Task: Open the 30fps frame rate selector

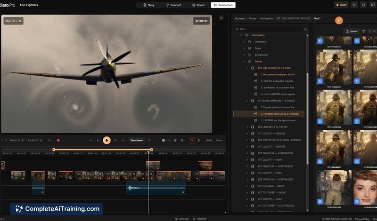Action: [219, 141]
